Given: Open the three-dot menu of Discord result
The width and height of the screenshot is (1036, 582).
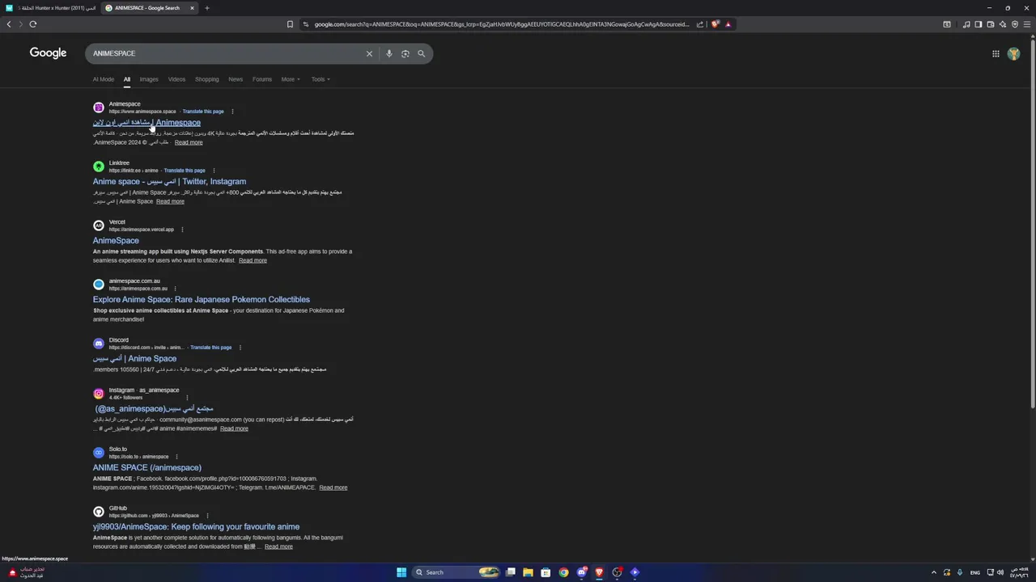Looking at the screenshot, I should (240, 348).
